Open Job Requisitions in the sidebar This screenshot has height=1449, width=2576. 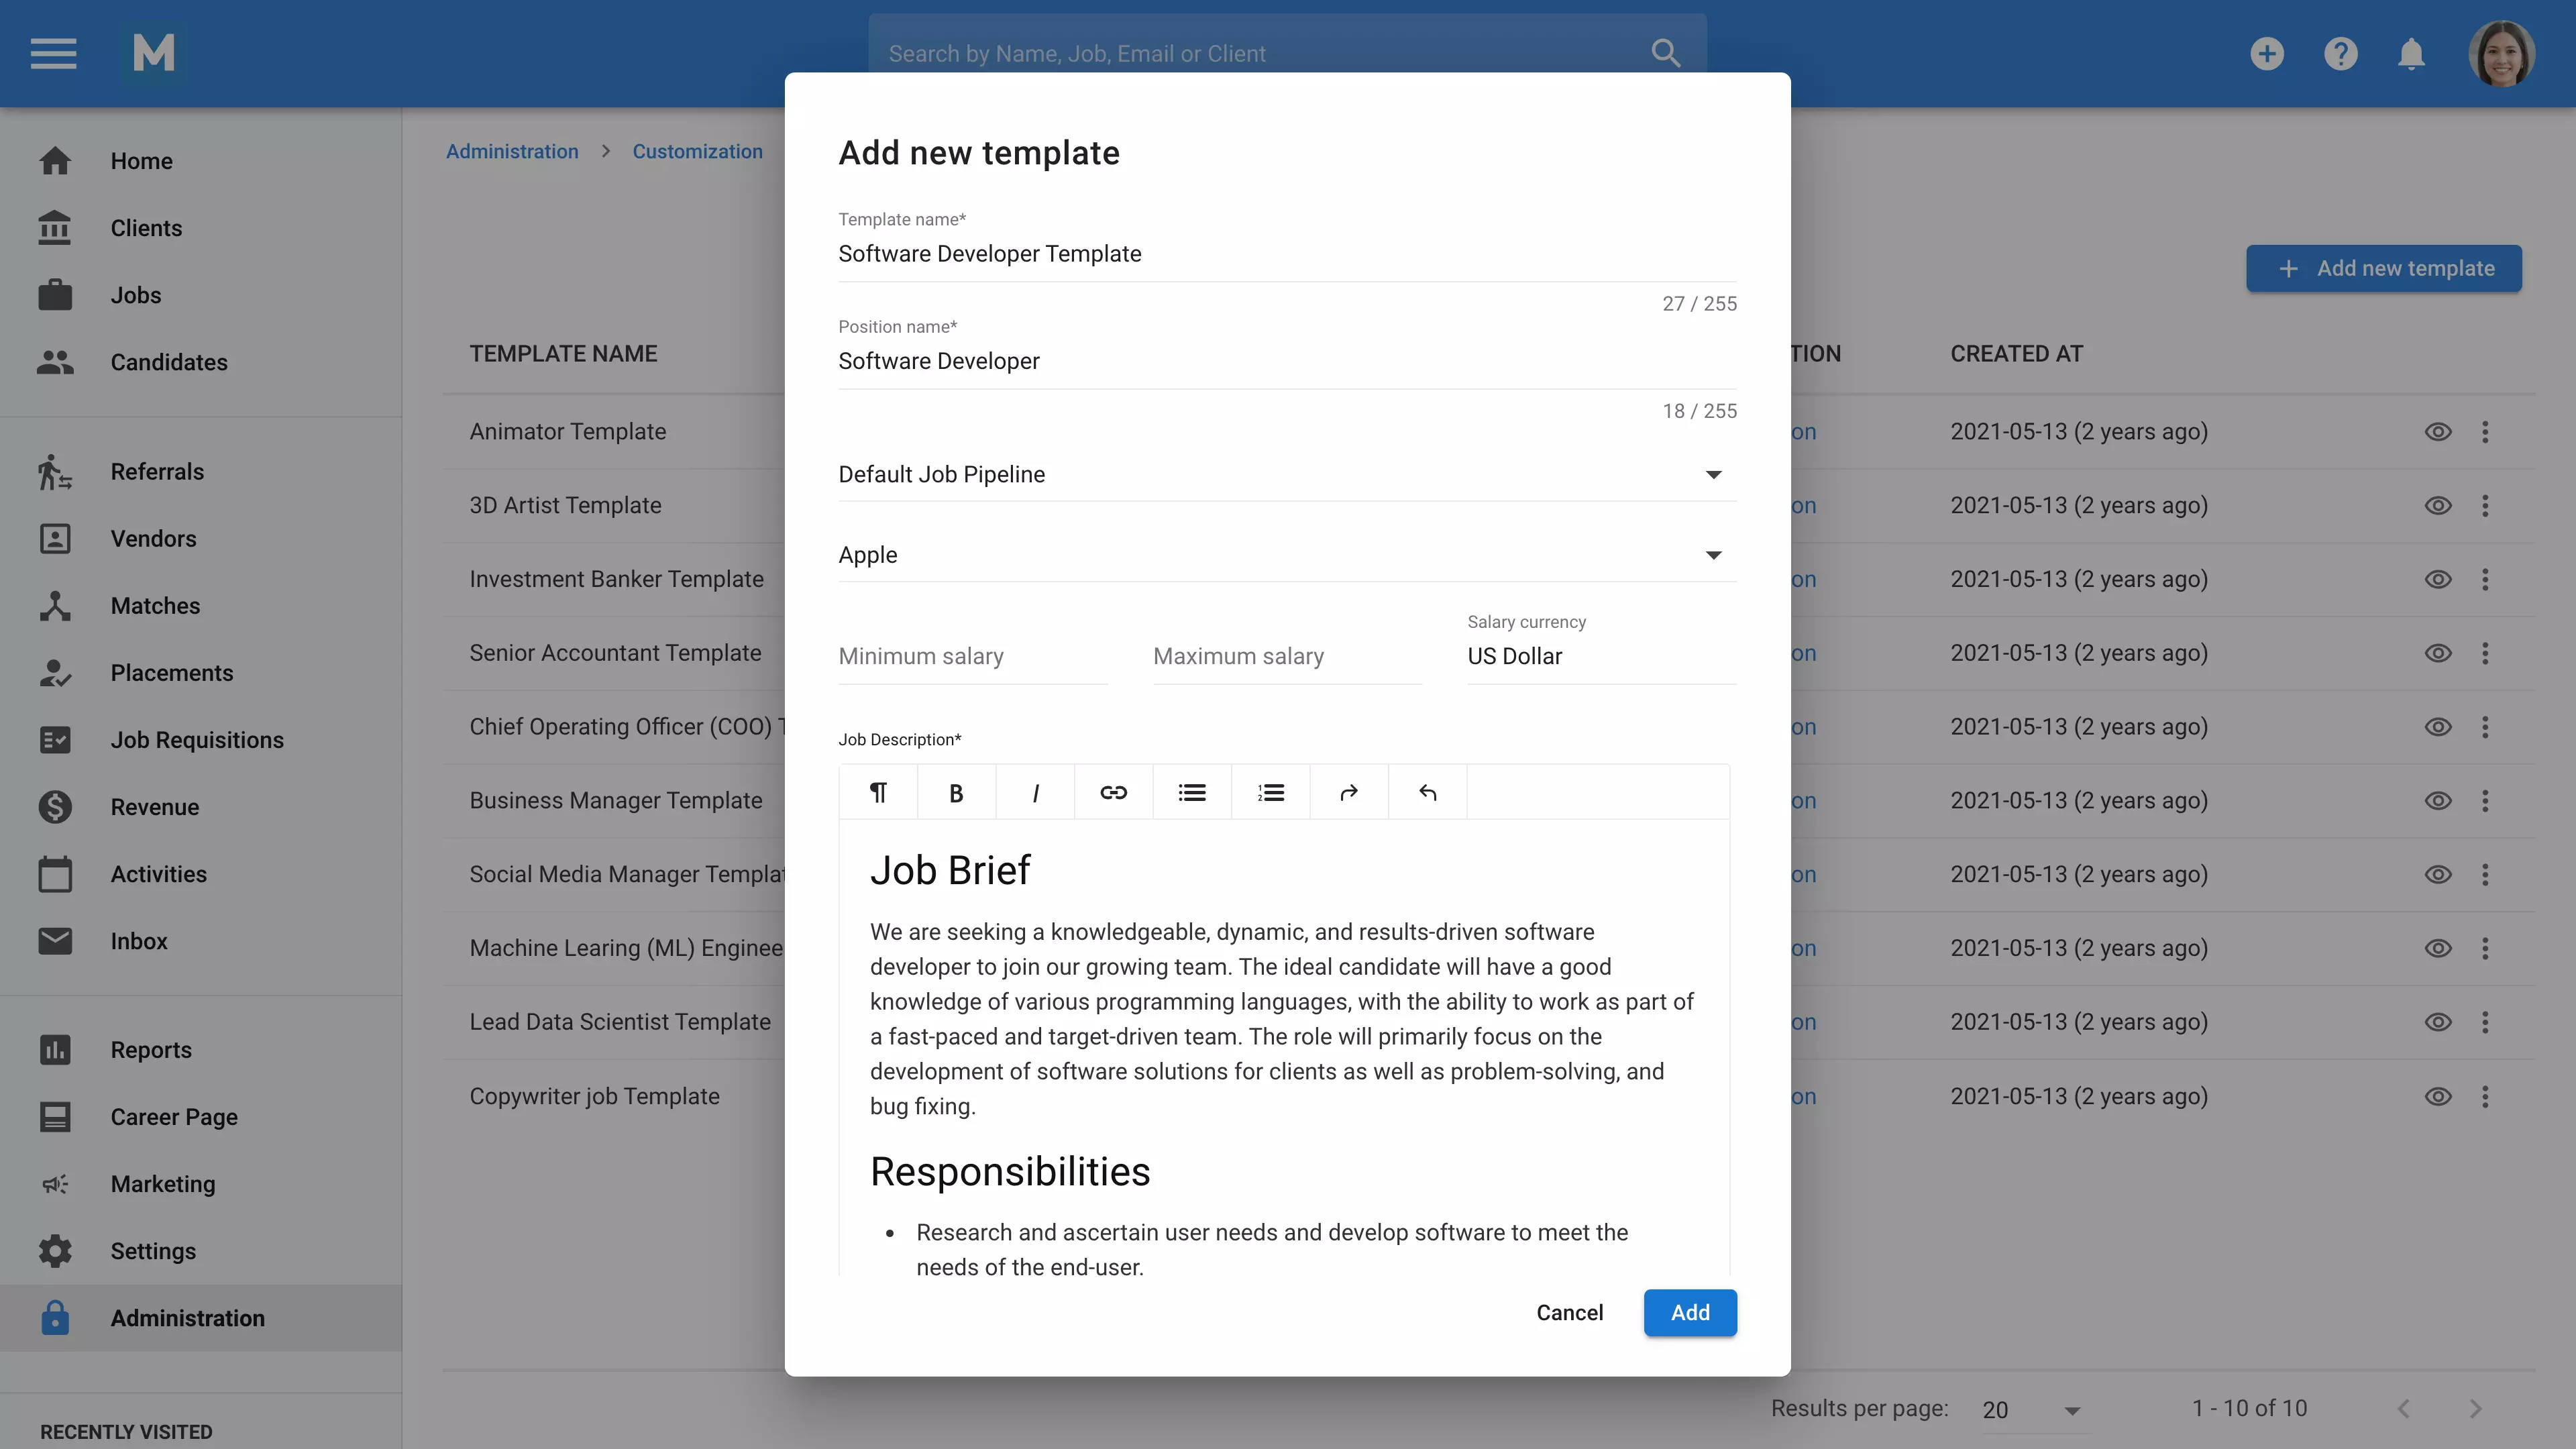197,740
